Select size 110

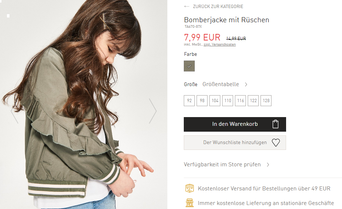coord(228,101)
